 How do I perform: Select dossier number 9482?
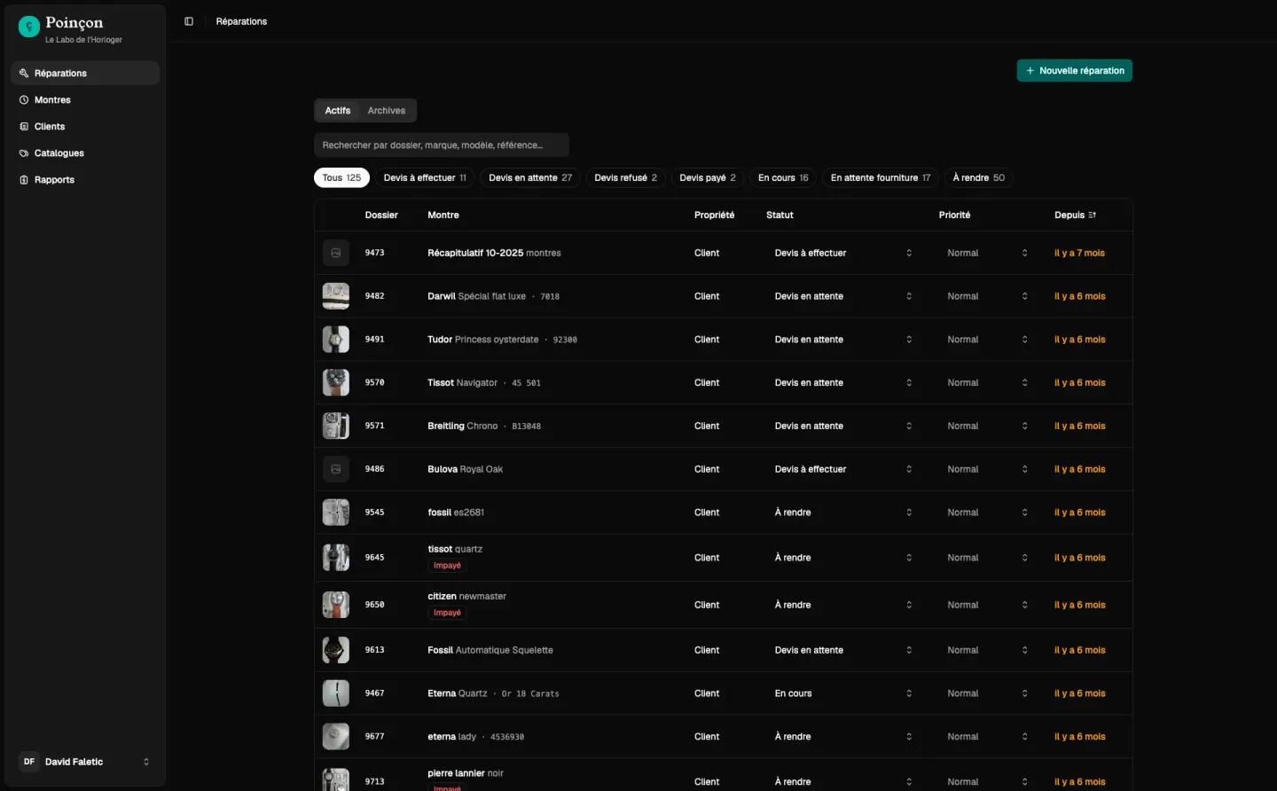click(375, 296)
